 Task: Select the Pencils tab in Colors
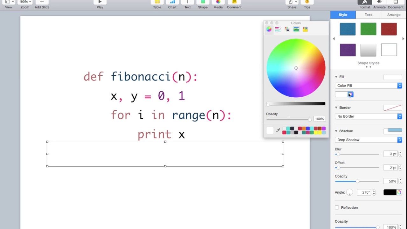pyautogui.click(x=305, y=29)
